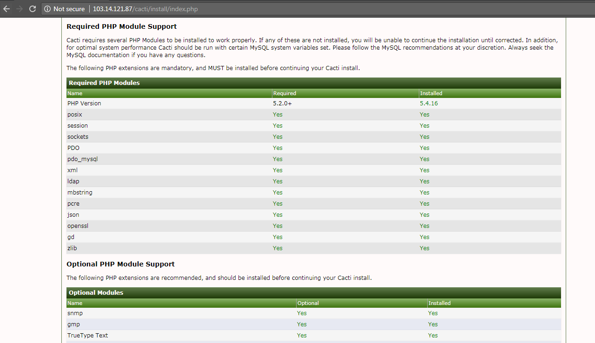Click the browser Back arrow icon
The image size is (595, 343).
(x=6, y=8)
